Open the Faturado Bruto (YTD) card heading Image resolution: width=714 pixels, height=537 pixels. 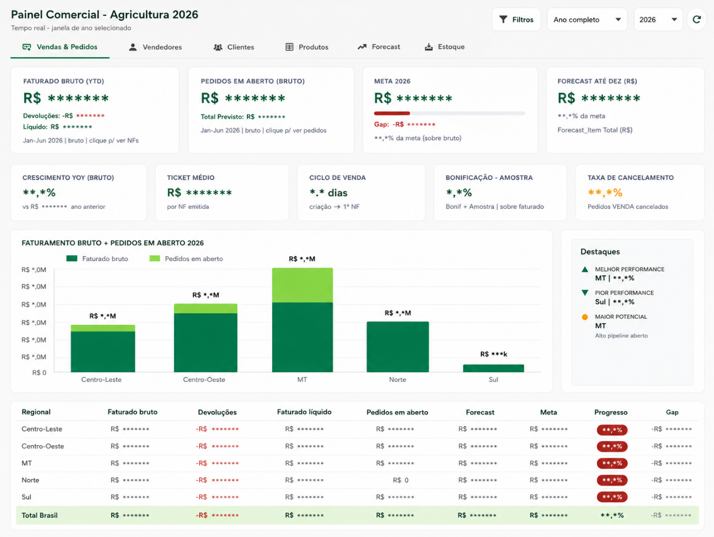coord(63,81)
